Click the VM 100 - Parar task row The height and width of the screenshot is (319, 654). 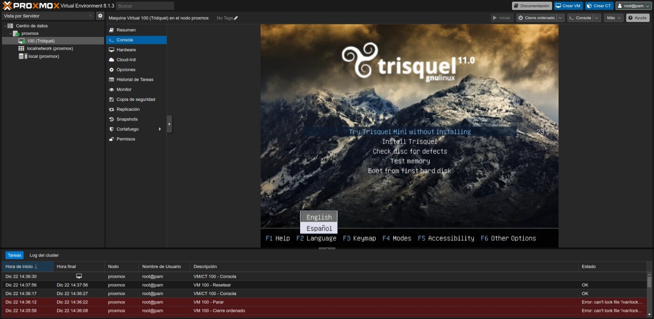pos(324,302)
